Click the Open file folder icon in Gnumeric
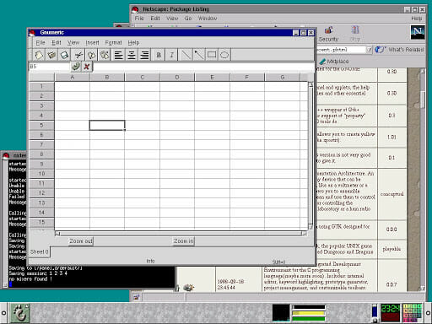This screenshot has height=324, width=432. tap(51, 55)
